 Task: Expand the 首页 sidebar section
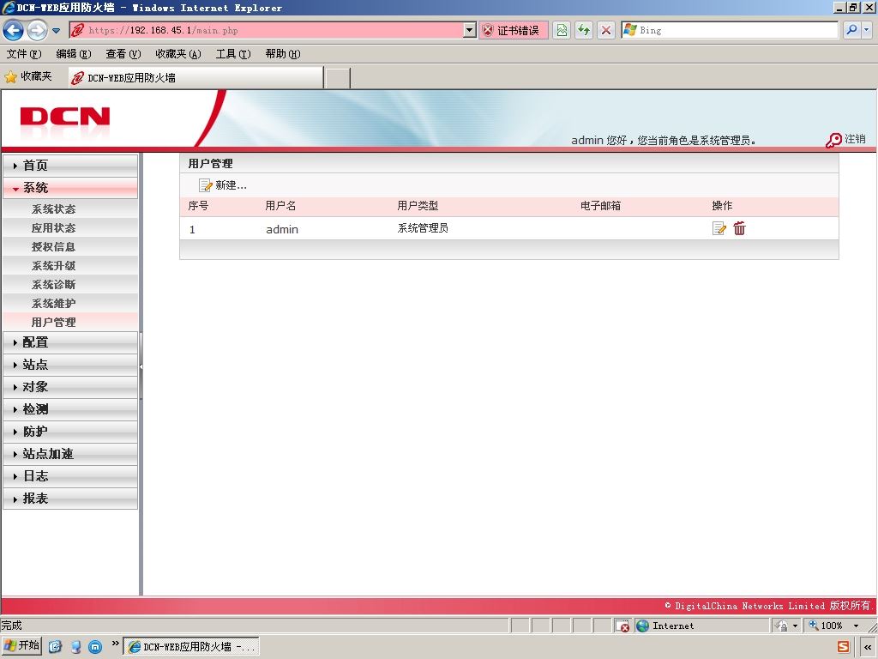(70, 166)
